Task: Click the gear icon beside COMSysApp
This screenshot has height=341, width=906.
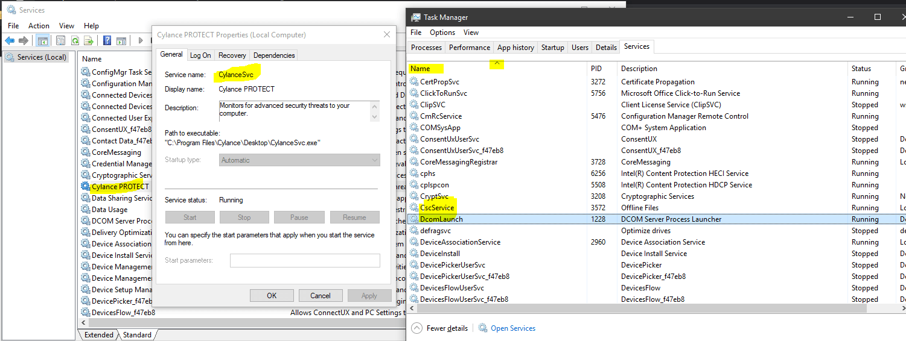Action: (414, 128)
